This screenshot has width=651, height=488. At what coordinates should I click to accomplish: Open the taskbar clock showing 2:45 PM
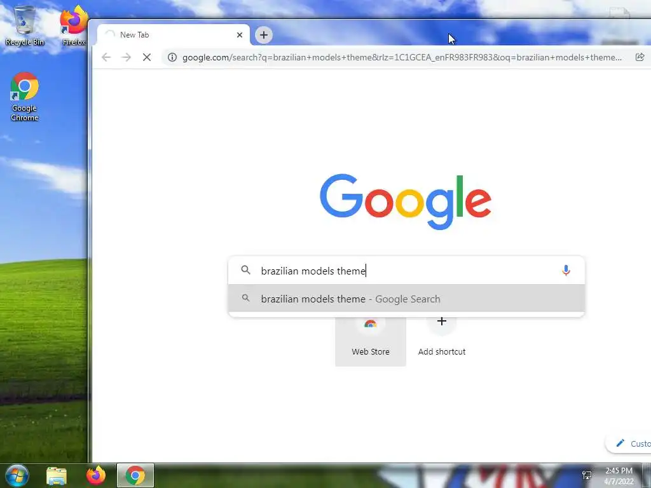pos(619,476)
